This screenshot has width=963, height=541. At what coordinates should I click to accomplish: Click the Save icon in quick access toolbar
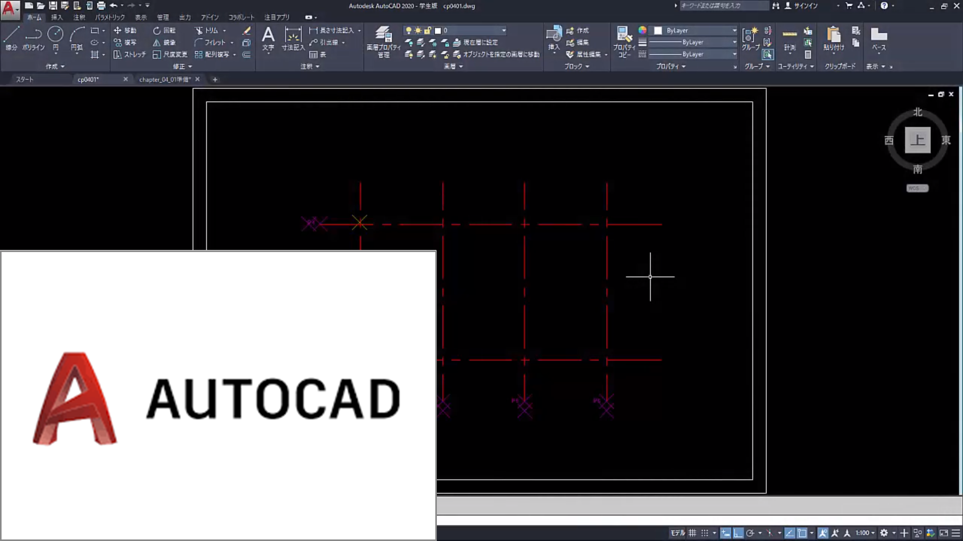click(53, 6)
